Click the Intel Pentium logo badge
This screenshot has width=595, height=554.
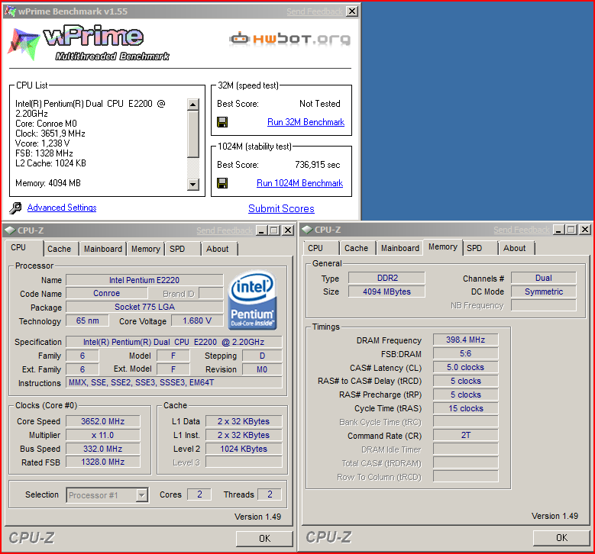coord(252,300)
